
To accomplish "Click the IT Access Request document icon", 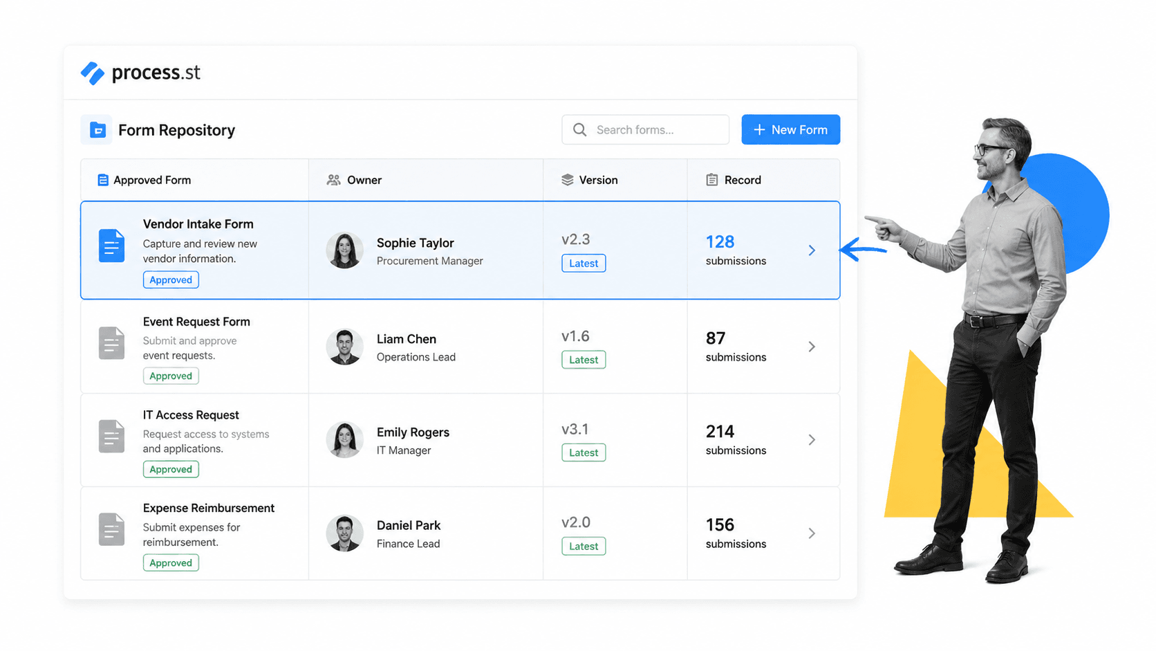I will 111,437.
